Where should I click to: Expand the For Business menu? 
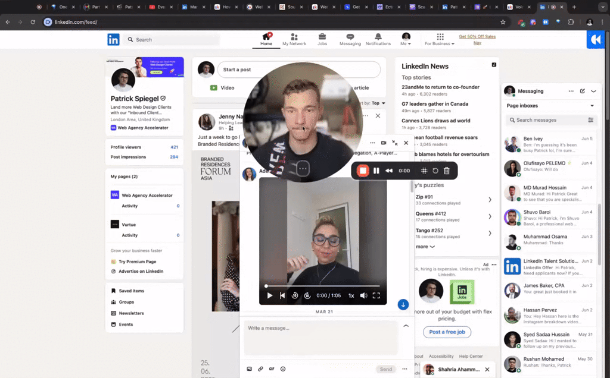440,40
